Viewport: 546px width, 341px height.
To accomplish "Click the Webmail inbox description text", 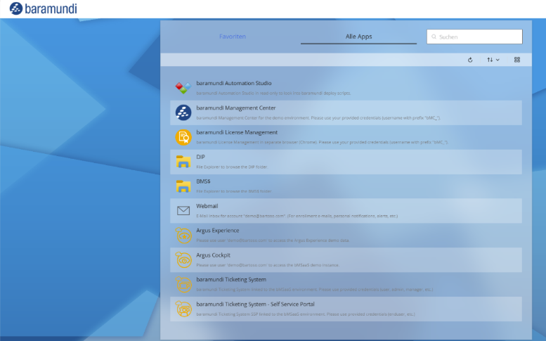I will tap(297, 216).
